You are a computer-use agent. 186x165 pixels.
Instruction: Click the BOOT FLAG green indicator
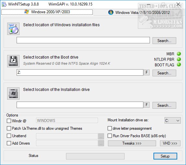tap(179, 65)
